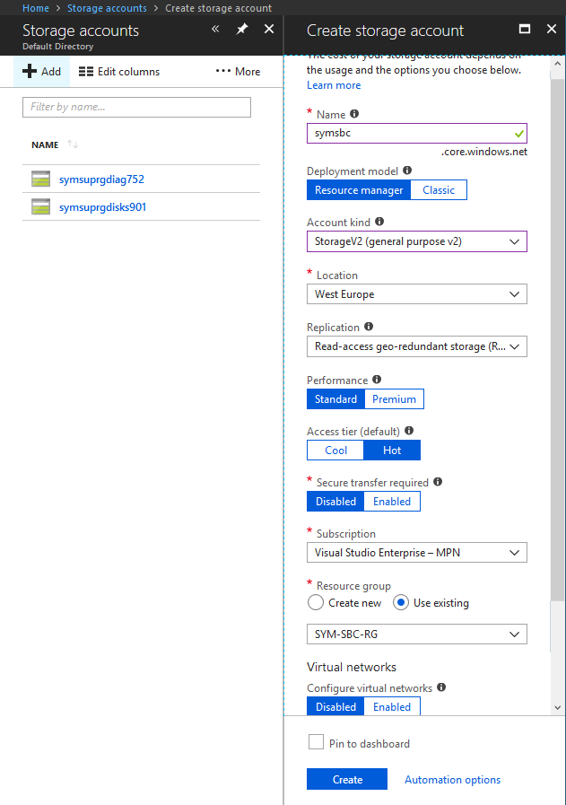The width and height of the screenshot is (566, 805).
Task: Click the scrollbar up arrow
Action: coord(558,64)
